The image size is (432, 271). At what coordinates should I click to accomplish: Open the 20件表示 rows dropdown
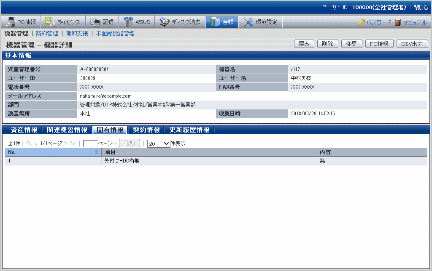[159, 143]
